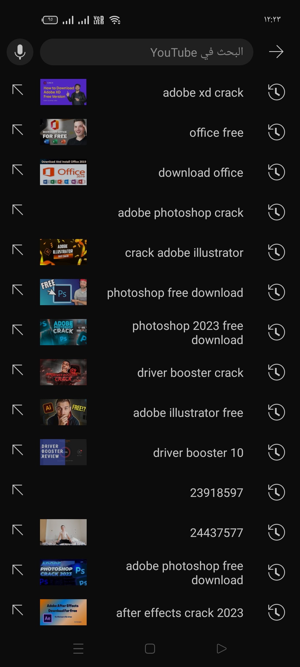Screen dimensions: 300x667
Task: Insert '24437577' via arrow icon
Action: click(x=18, y=530)
